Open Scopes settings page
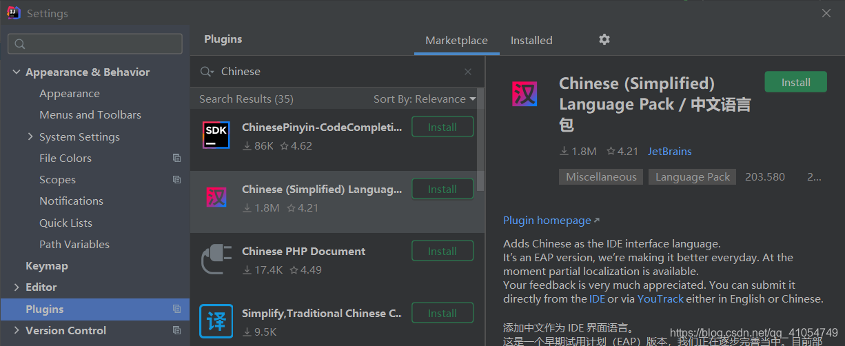 57,179
